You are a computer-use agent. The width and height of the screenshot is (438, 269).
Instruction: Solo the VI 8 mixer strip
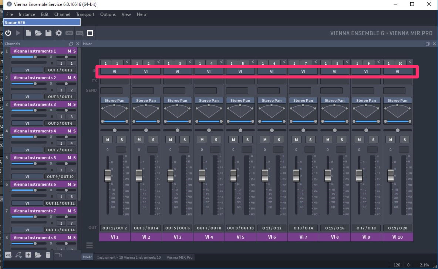(341, 139)
